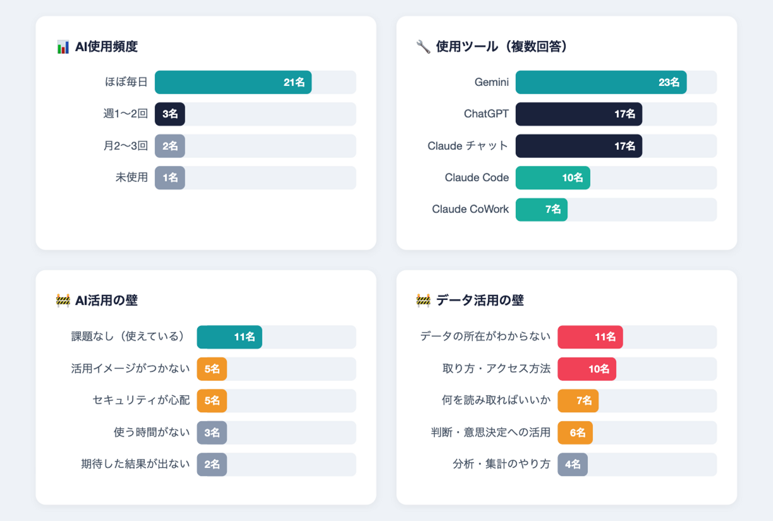Click the データ活用の壁 heading text
Viewport: 773px width, 521px height.
(479, 300)
